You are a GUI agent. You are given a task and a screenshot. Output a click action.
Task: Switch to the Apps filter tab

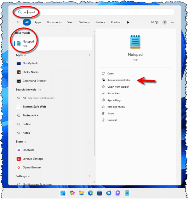pyautogui.click(x=38, y=22)
